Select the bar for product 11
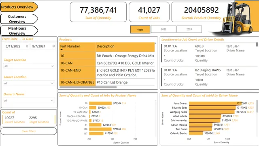This screenshot has height=146, width=259. coord(96,125)
